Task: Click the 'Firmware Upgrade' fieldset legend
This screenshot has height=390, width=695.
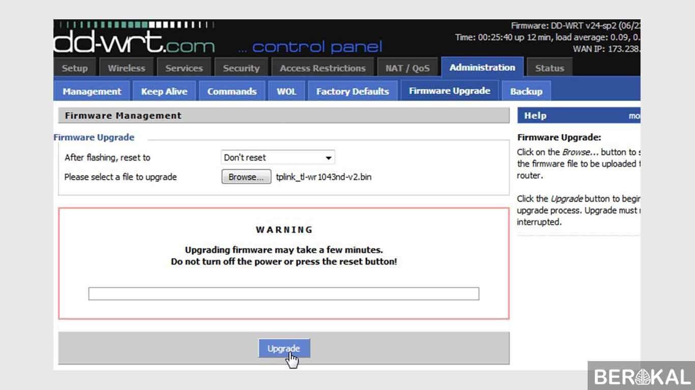Action: click(x=94, y=137)
